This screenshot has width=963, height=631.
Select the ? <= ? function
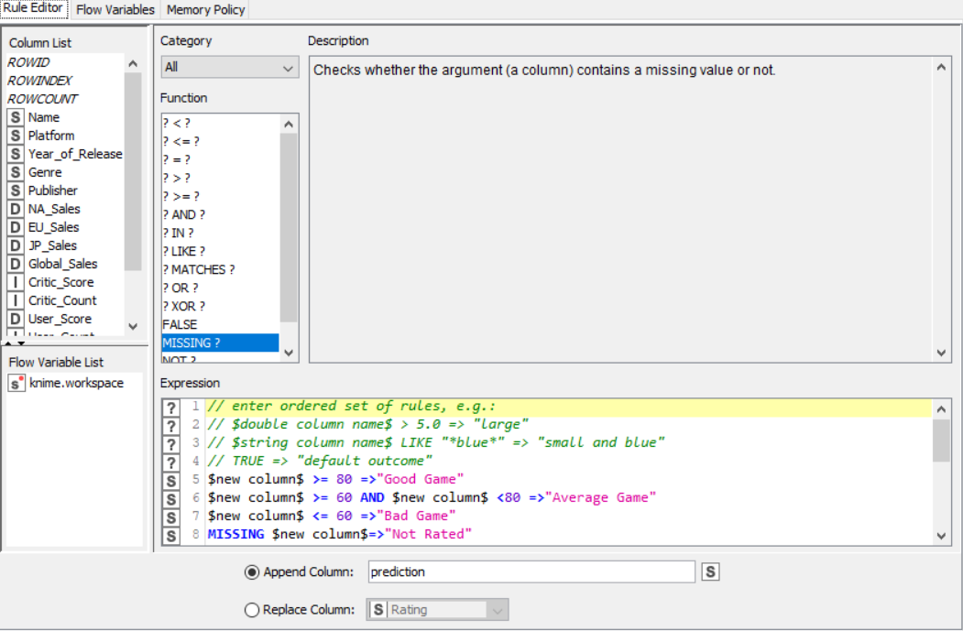(x=220, y=142)
